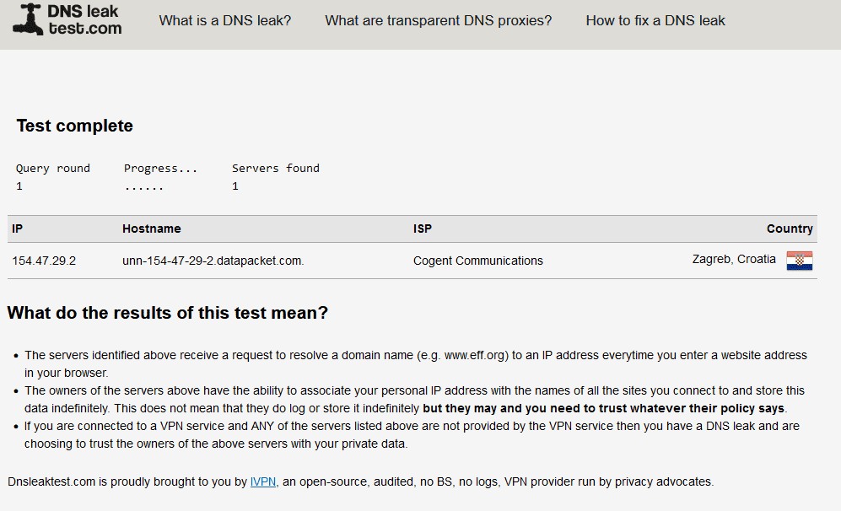The width and height of the screenshot is (841, 511).
Task: Click the ISP column header
Action: (x=422, y=229)
